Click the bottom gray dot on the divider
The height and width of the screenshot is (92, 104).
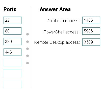(28, 63)
